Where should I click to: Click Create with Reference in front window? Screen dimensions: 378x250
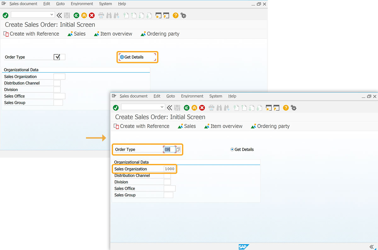141,126
